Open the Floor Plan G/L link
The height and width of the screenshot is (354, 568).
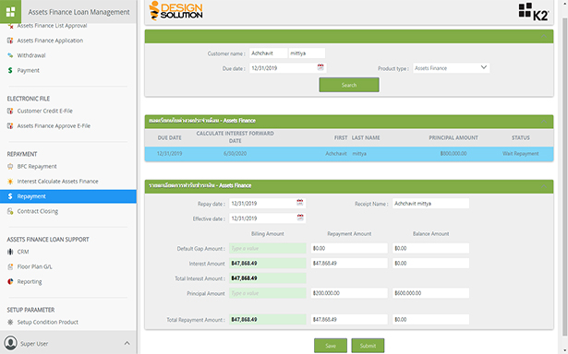[x=34, y=266]
